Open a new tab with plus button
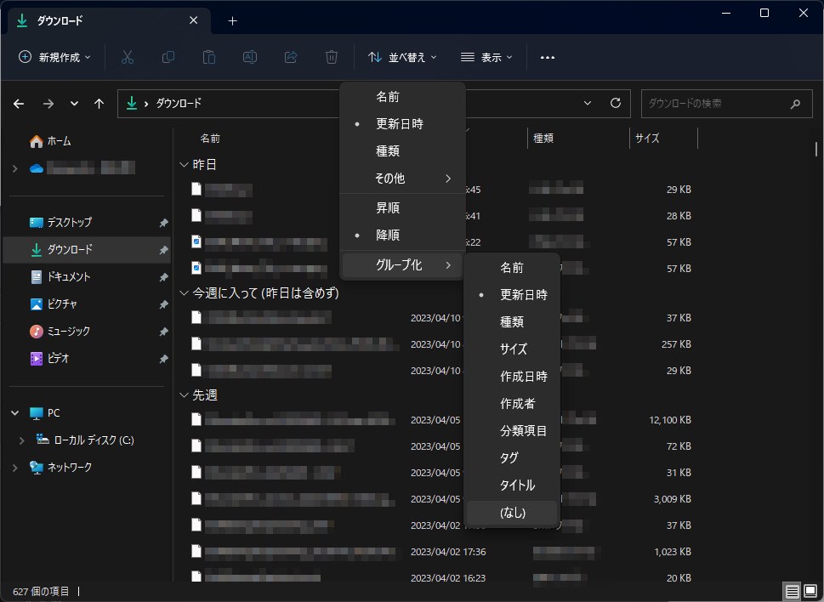 232,20
